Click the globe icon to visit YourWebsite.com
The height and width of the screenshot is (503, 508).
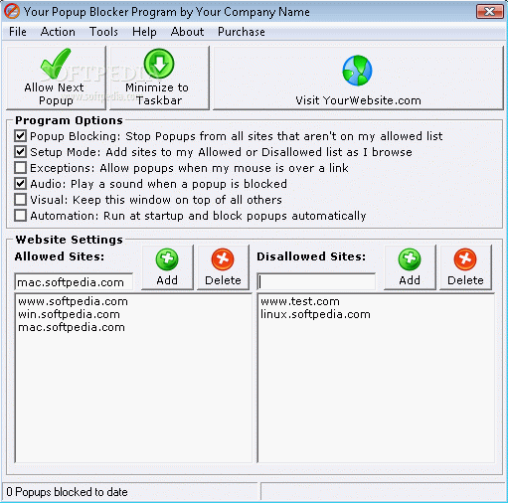(357, 71)
